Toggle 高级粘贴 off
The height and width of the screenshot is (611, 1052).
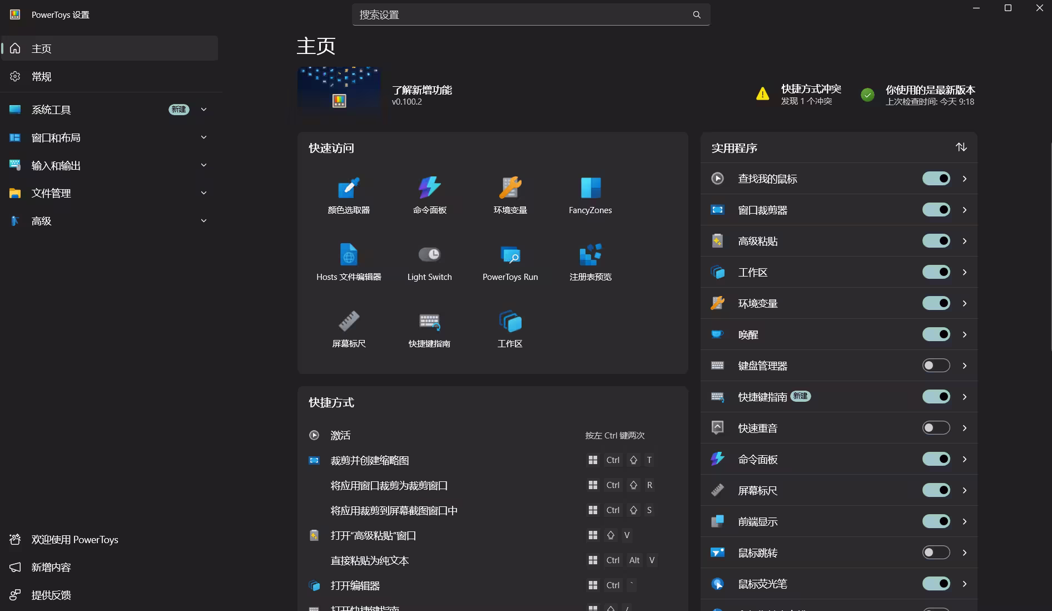(x=936, y=241)
